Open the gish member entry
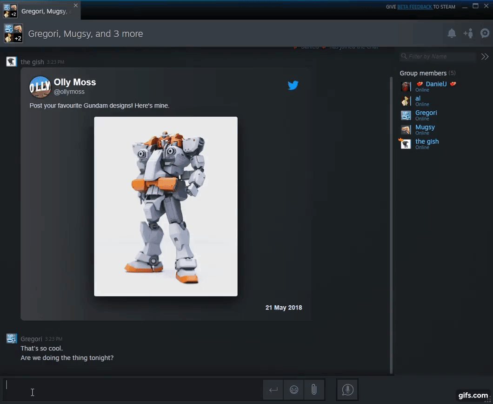The height and width of the screenshot is (404, 493). coord(426,142)
